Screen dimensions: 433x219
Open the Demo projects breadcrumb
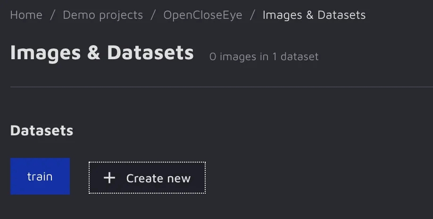click(x=103, y=15)
